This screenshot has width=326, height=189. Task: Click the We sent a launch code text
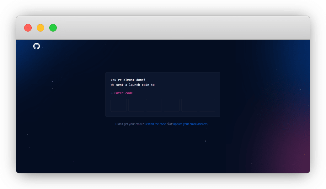(132, 85)
